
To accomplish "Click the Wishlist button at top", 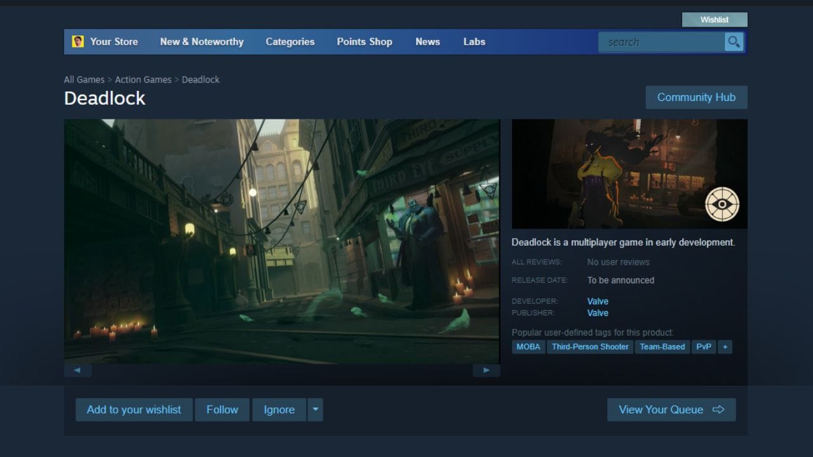I will tap(715, 20).
